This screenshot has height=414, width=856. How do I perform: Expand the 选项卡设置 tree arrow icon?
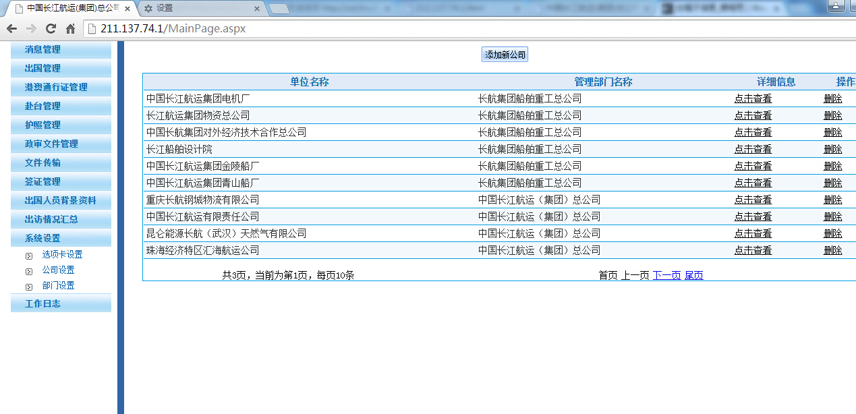pos(29,256)
